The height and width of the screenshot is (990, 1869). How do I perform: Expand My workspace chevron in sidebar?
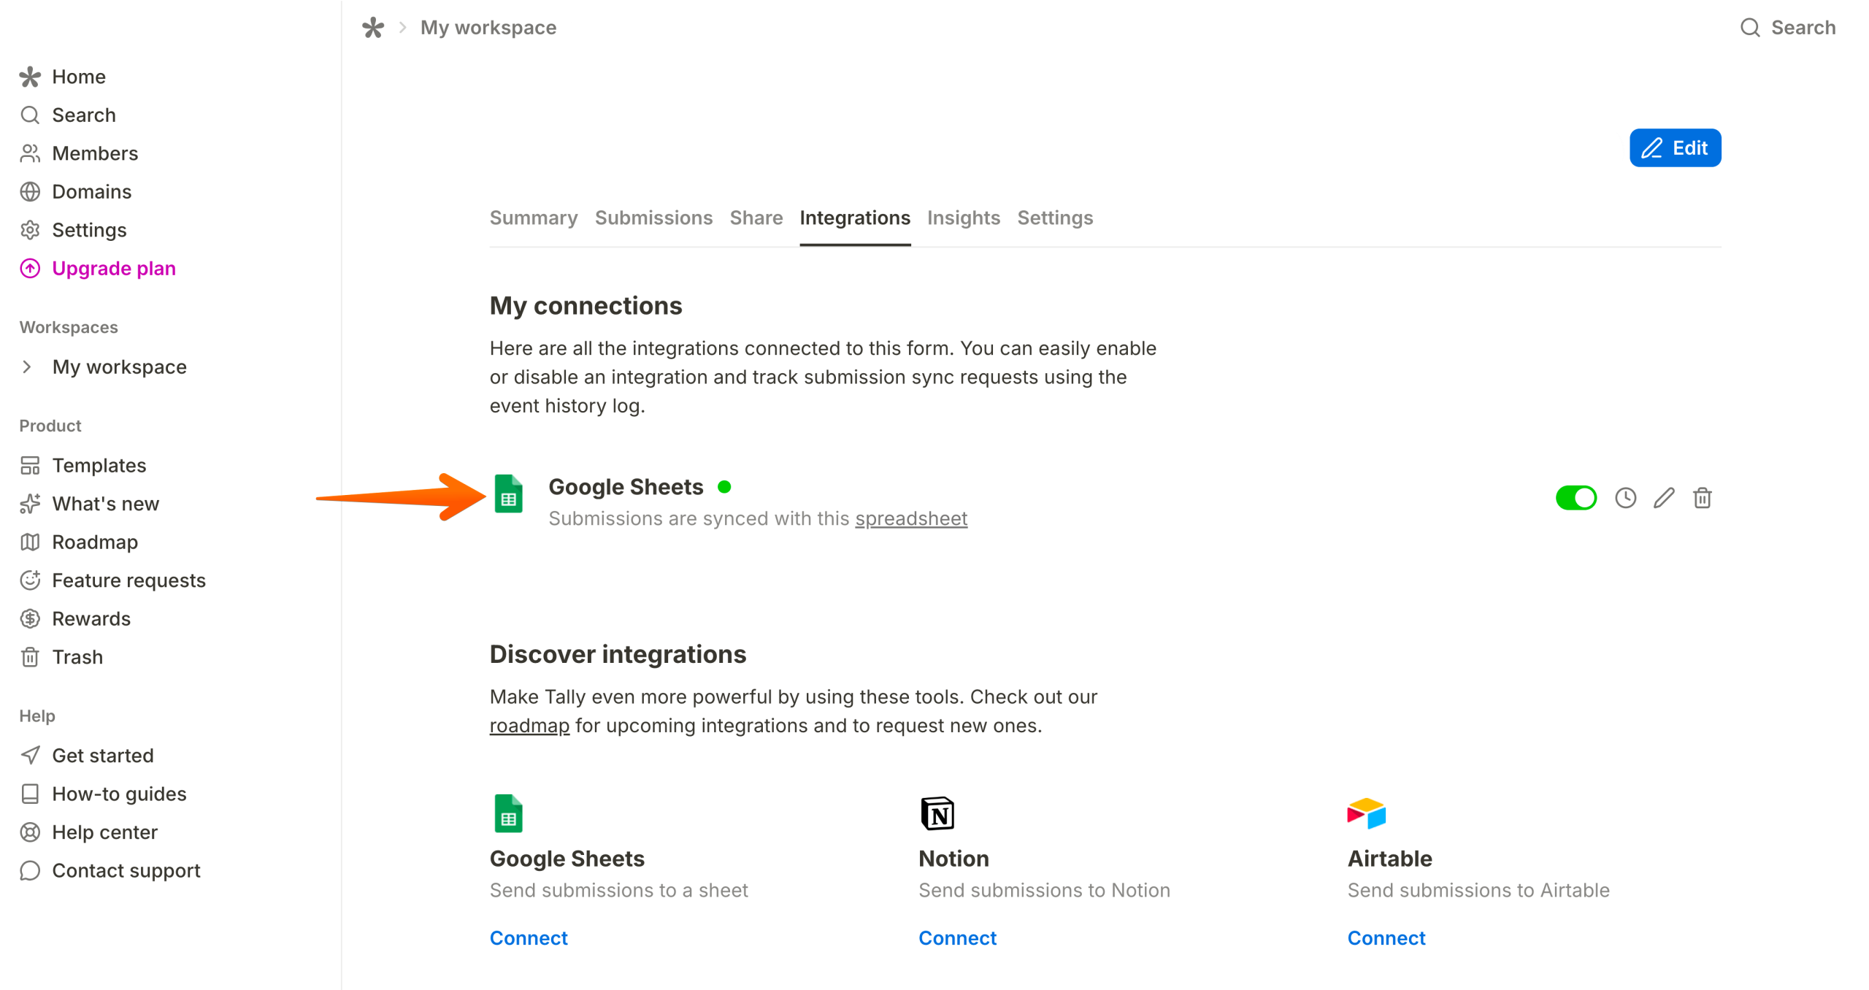pyautogui.click(x=27, y=367)
